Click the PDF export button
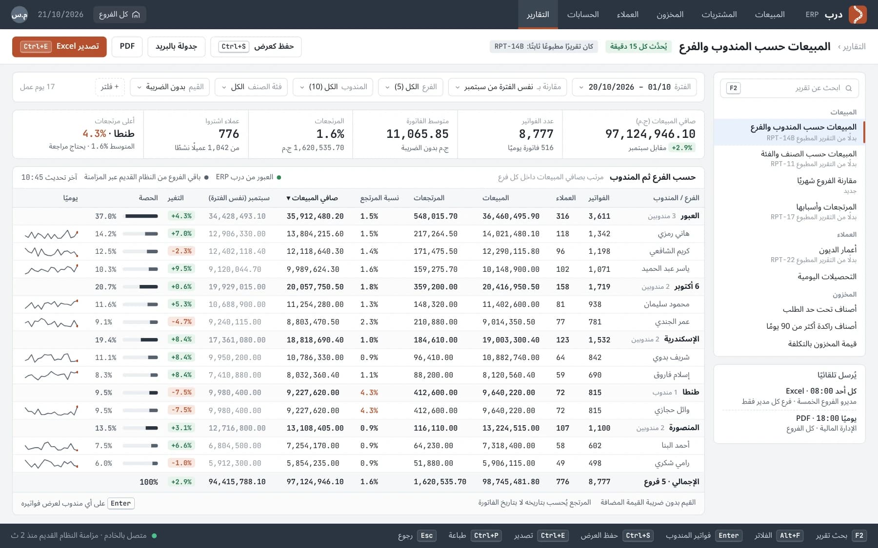This screenshot has height=548, width=878. pyautogui.click(x=127, y=46)
